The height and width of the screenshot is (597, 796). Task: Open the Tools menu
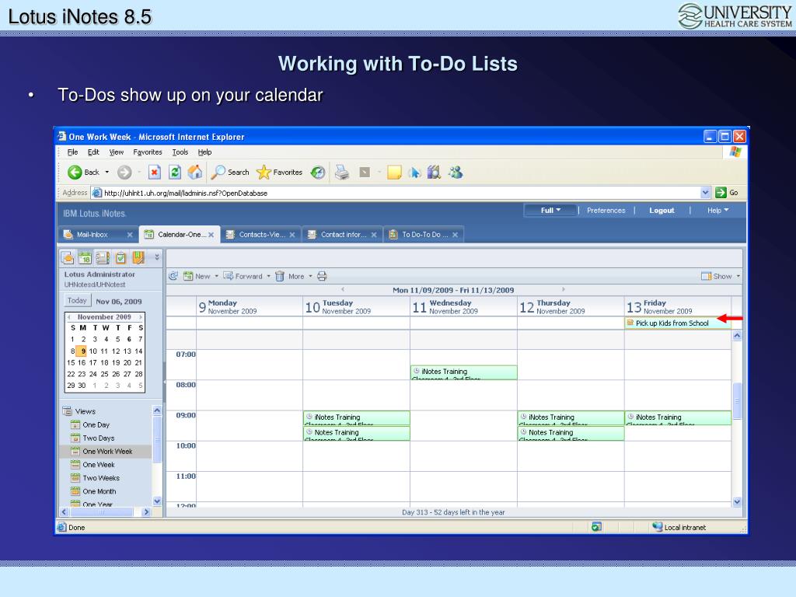coord(180,152)
